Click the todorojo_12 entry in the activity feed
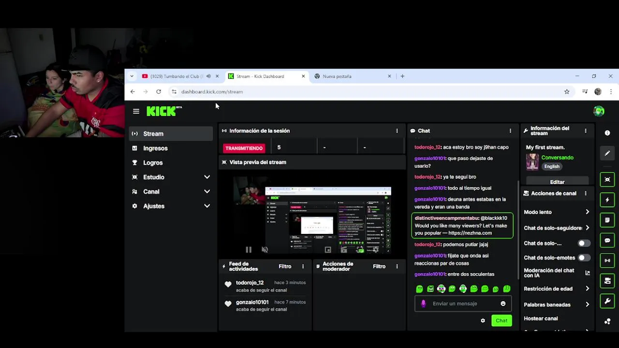619x348 pixels. [265, 286]
